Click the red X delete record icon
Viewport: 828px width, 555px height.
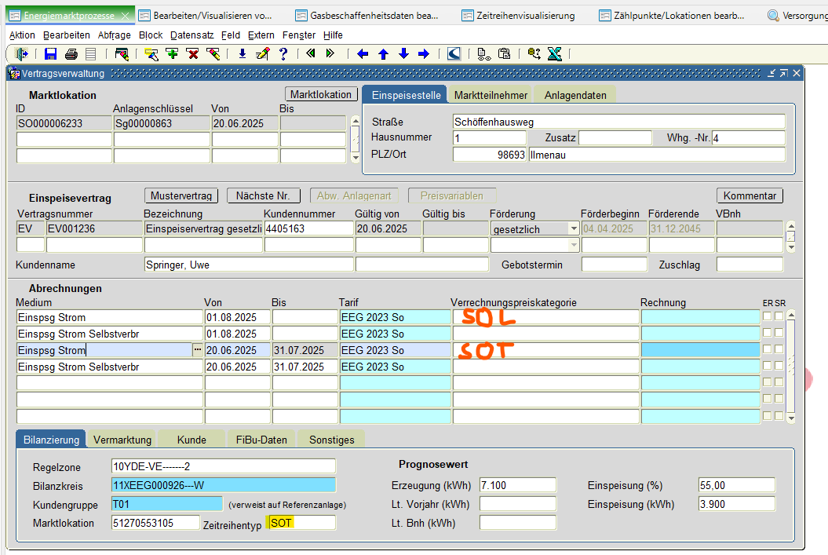pos(192,54)
